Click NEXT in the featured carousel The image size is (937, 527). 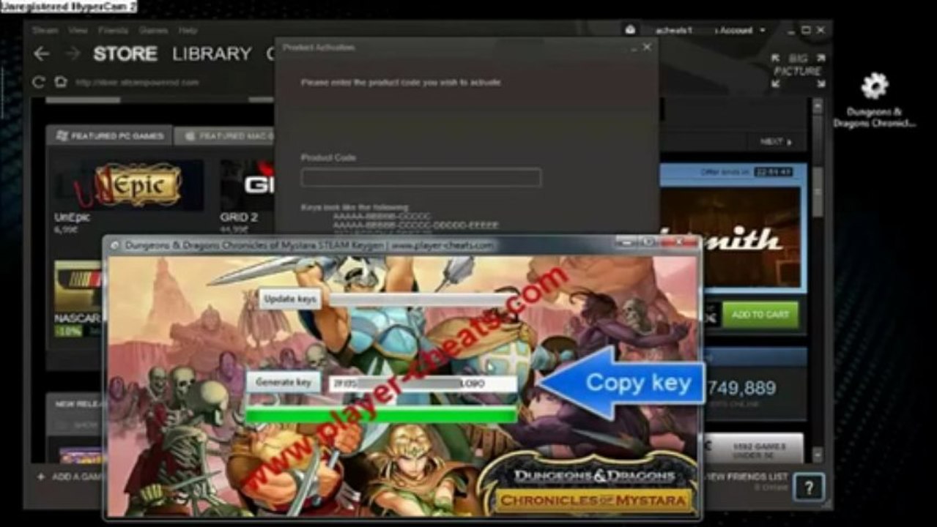(x=777, y=141)
